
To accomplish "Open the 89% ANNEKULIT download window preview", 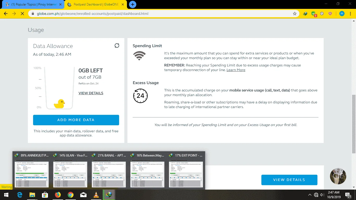I will (32, 170).
